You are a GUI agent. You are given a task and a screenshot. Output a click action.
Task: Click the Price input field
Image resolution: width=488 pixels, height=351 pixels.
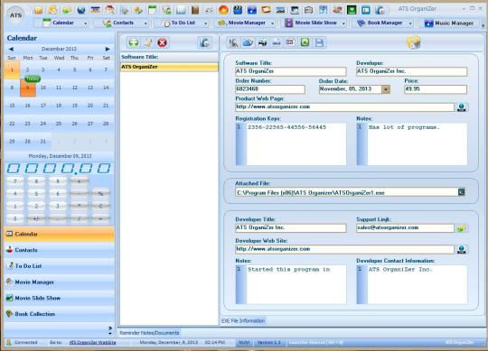(x=436, y=89)
